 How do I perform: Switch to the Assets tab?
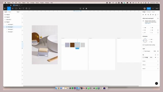point(10,12)
